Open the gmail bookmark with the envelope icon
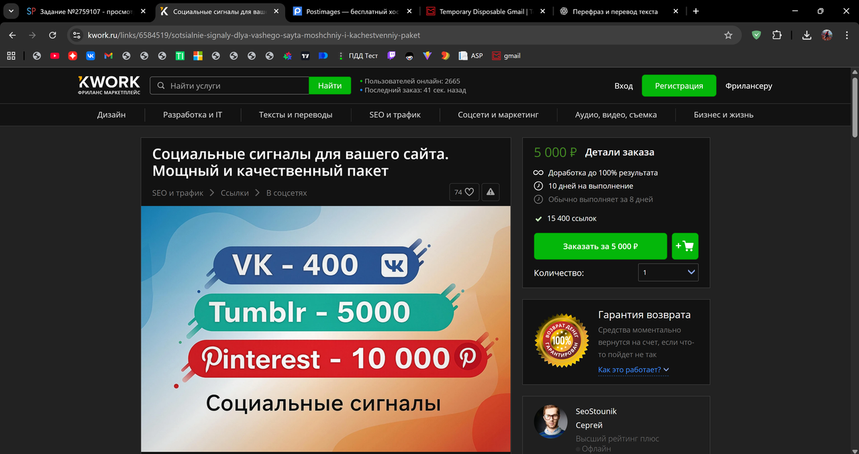Image resolution: width=859 pixels, height=454 pixels. click(x=506, y=56)
